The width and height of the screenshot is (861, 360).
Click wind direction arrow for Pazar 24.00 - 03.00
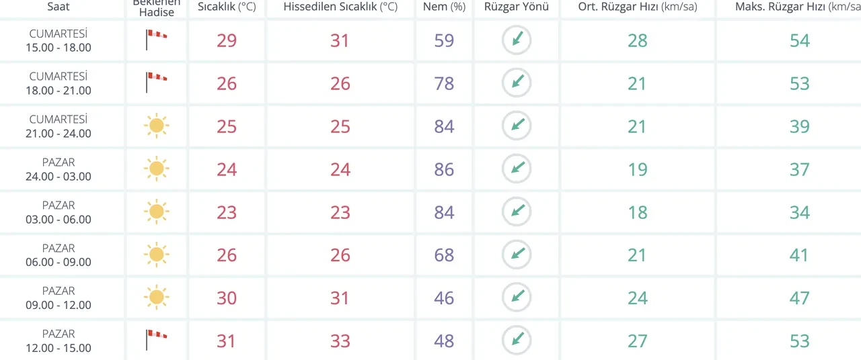[516, 169]
